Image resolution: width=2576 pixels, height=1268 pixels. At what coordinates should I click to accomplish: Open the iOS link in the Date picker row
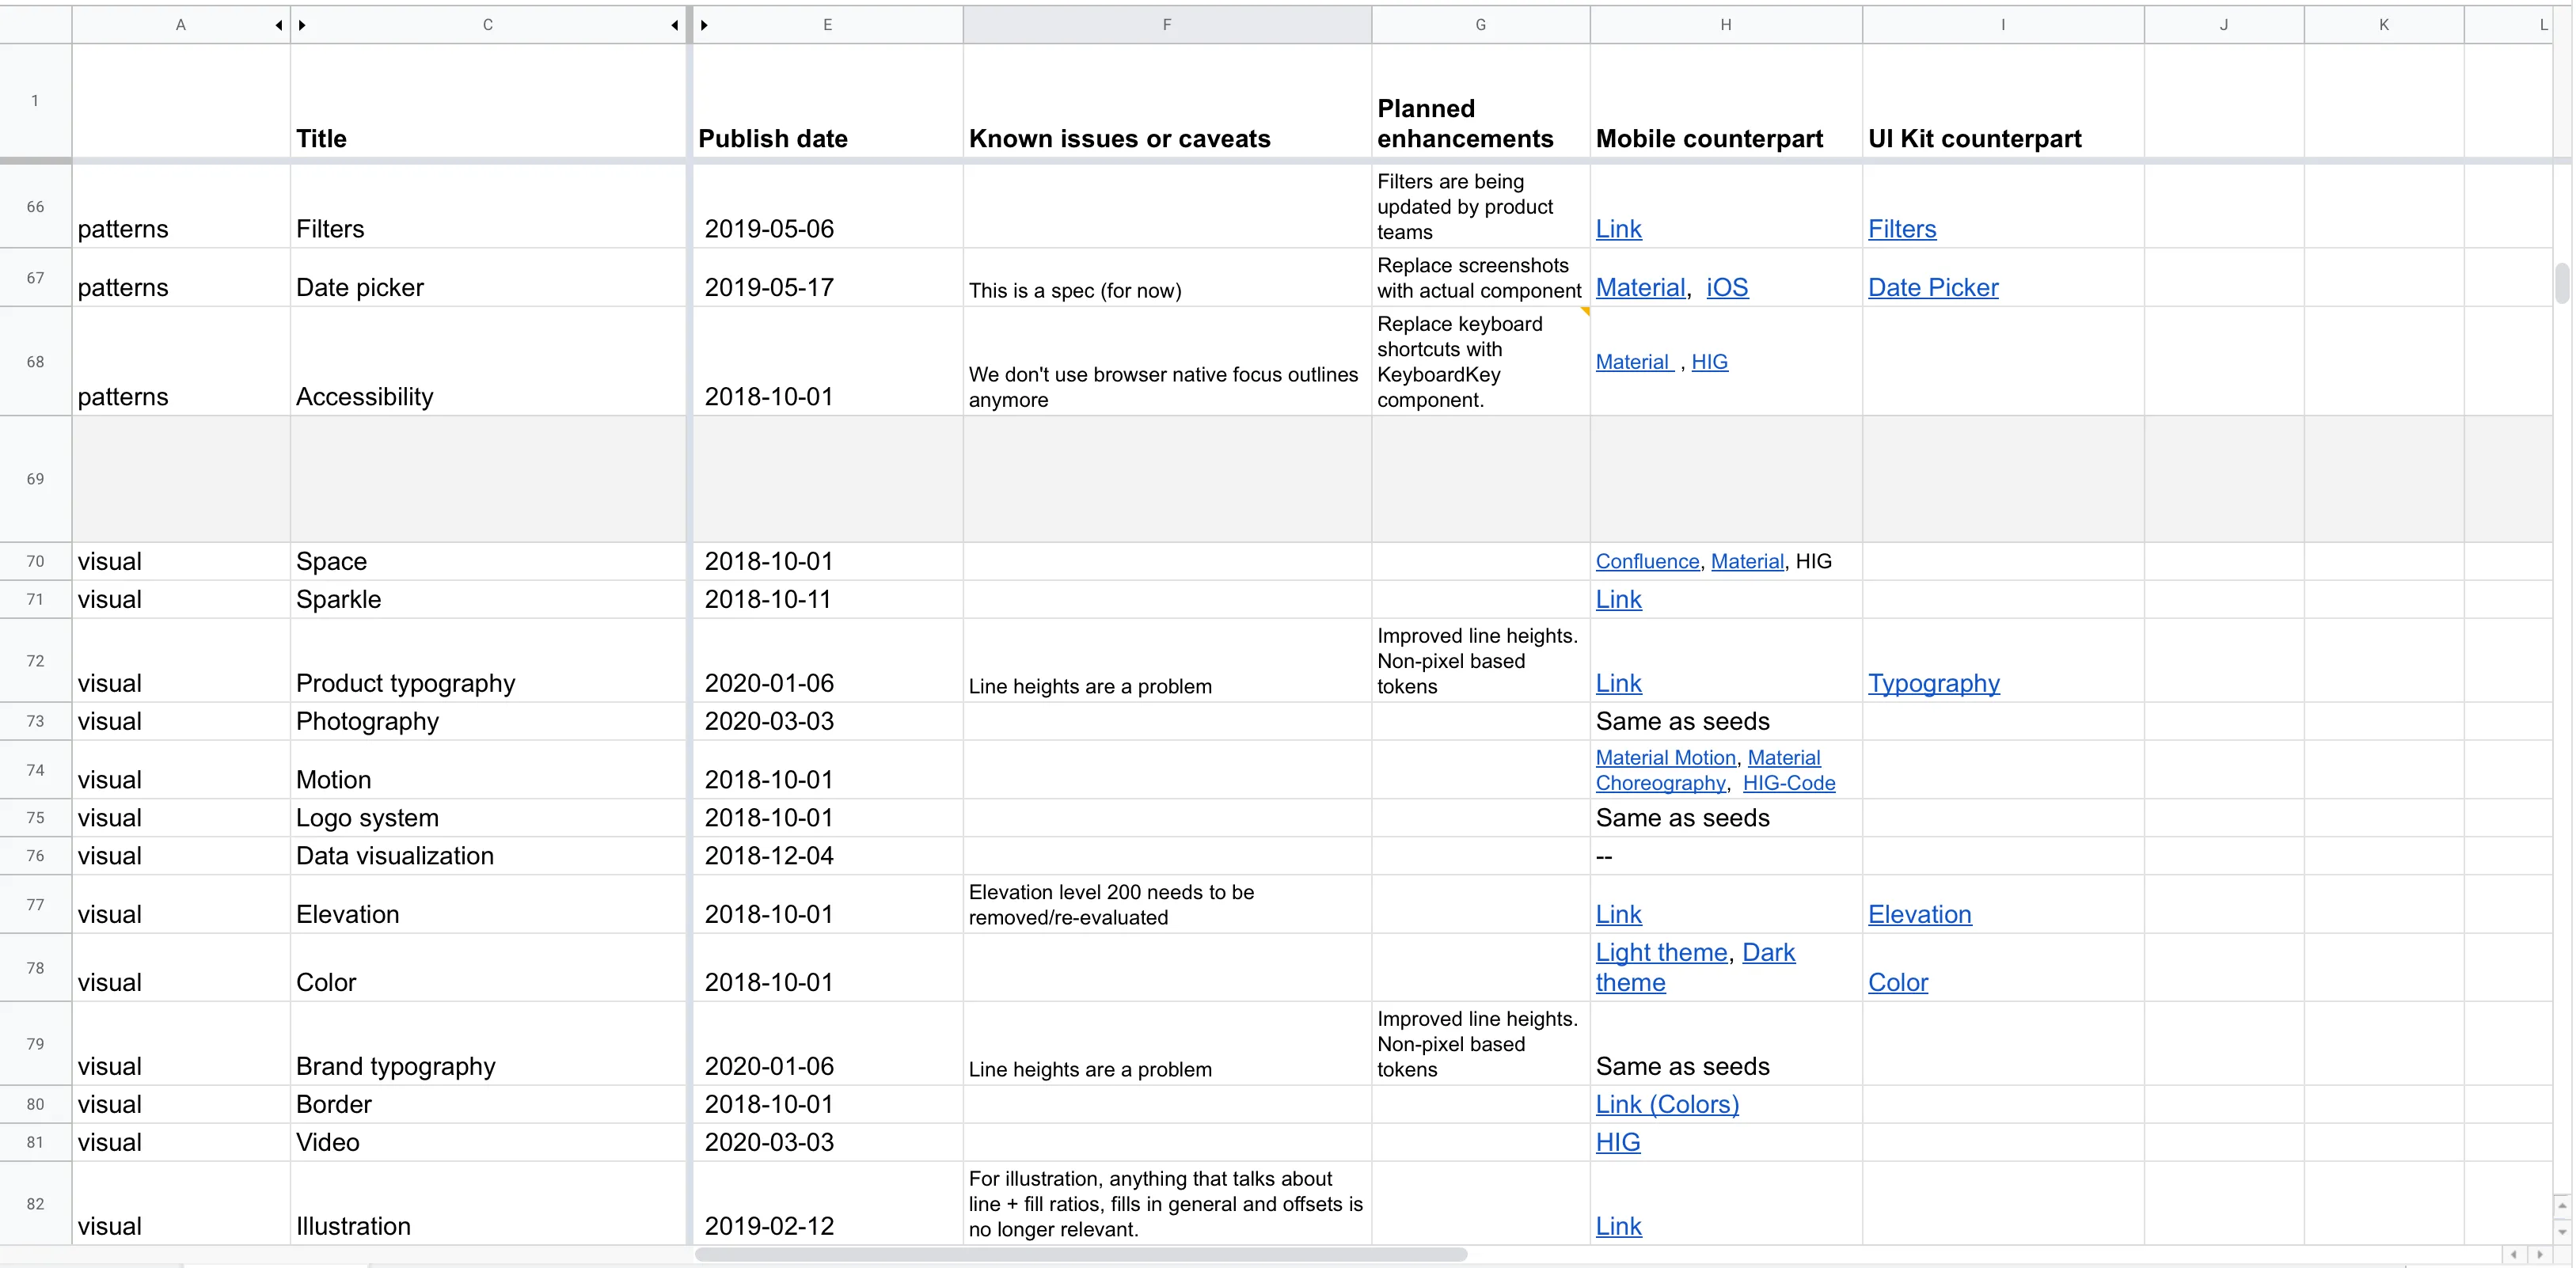point(1726,287)
